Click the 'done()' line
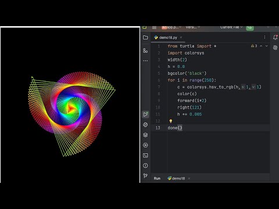The height and width of the screenshot is (209, 279). coord(175,128)
